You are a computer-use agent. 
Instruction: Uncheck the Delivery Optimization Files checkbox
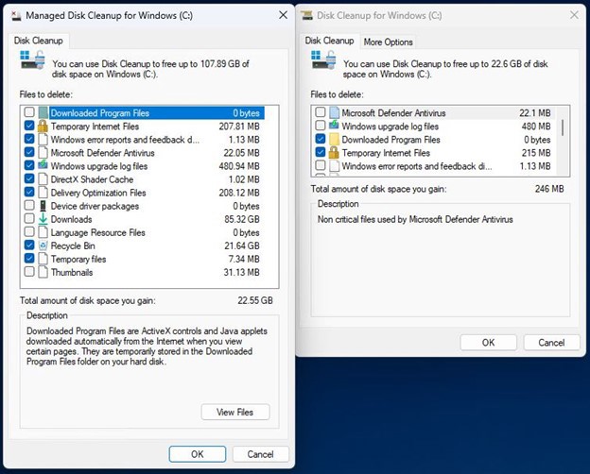click(29, 193)
